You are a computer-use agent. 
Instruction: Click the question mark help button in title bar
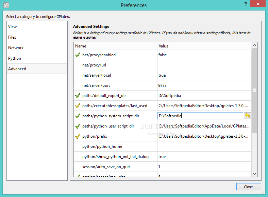246,4
